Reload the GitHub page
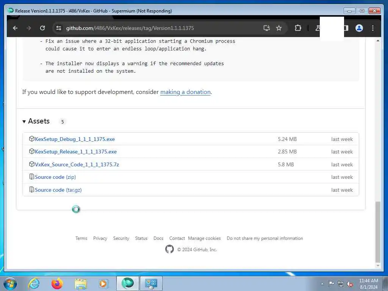 pos(42,28)
